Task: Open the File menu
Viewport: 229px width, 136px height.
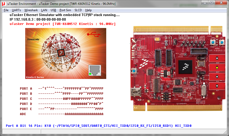Action: [x=6, y=10]
